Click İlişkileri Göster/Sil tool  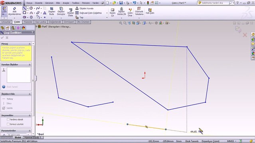coord(121,11)
